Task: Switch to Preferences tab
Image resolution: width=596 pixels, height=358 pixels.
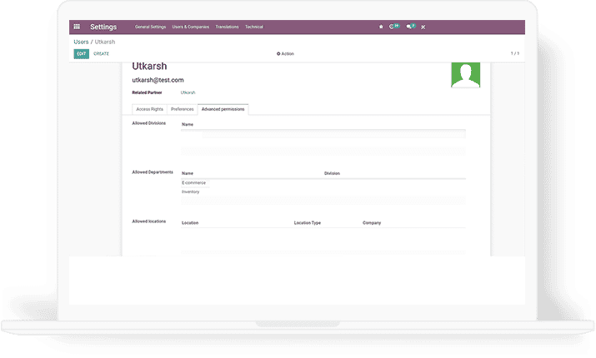Action: tap(182, 109)
